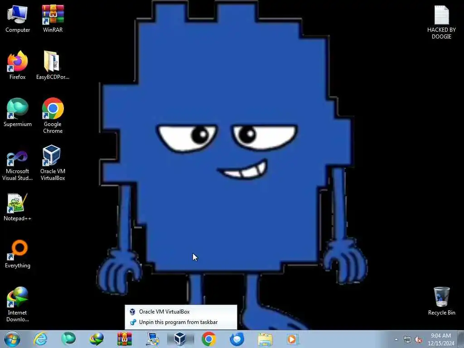The height and width of the screenshot is (348, 464).
Task: Select the Supermium desktop shortcut
Action: pos(18,112)
